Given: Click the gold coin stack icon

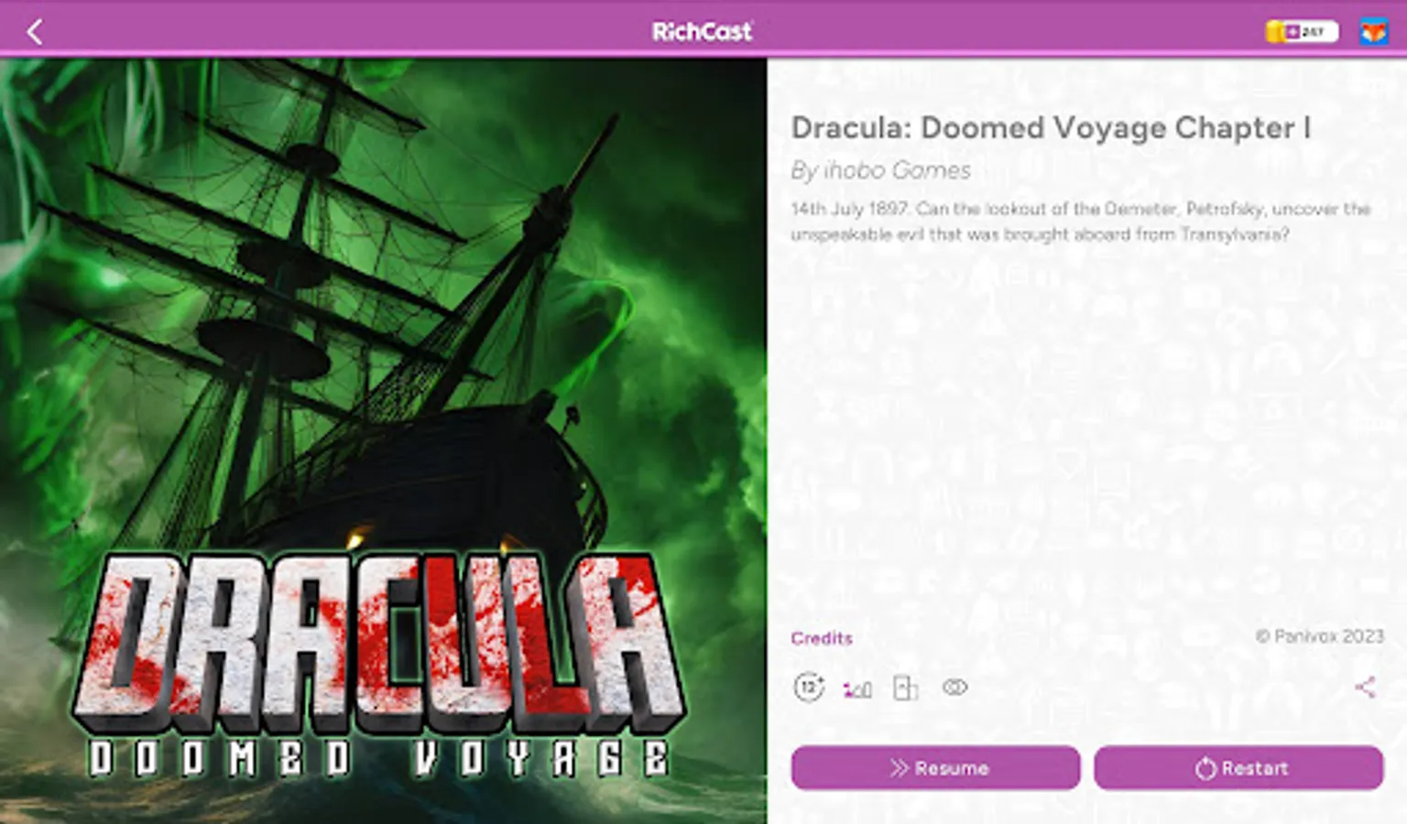Looking at the screenshot, I should pyautogui.click(x=1274, y=32).
